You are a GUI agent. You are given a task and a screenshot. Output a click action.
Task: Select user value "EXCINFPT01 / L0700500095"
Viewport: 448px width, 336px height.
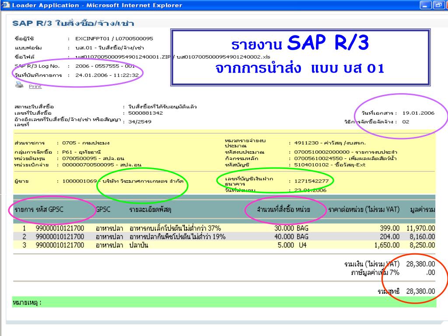(114, 38)
